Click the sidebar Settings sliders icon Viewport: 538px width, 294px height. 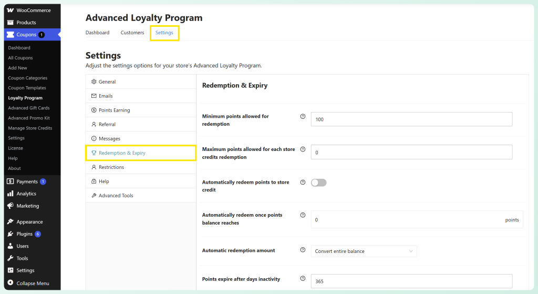(x=11, y=270)
